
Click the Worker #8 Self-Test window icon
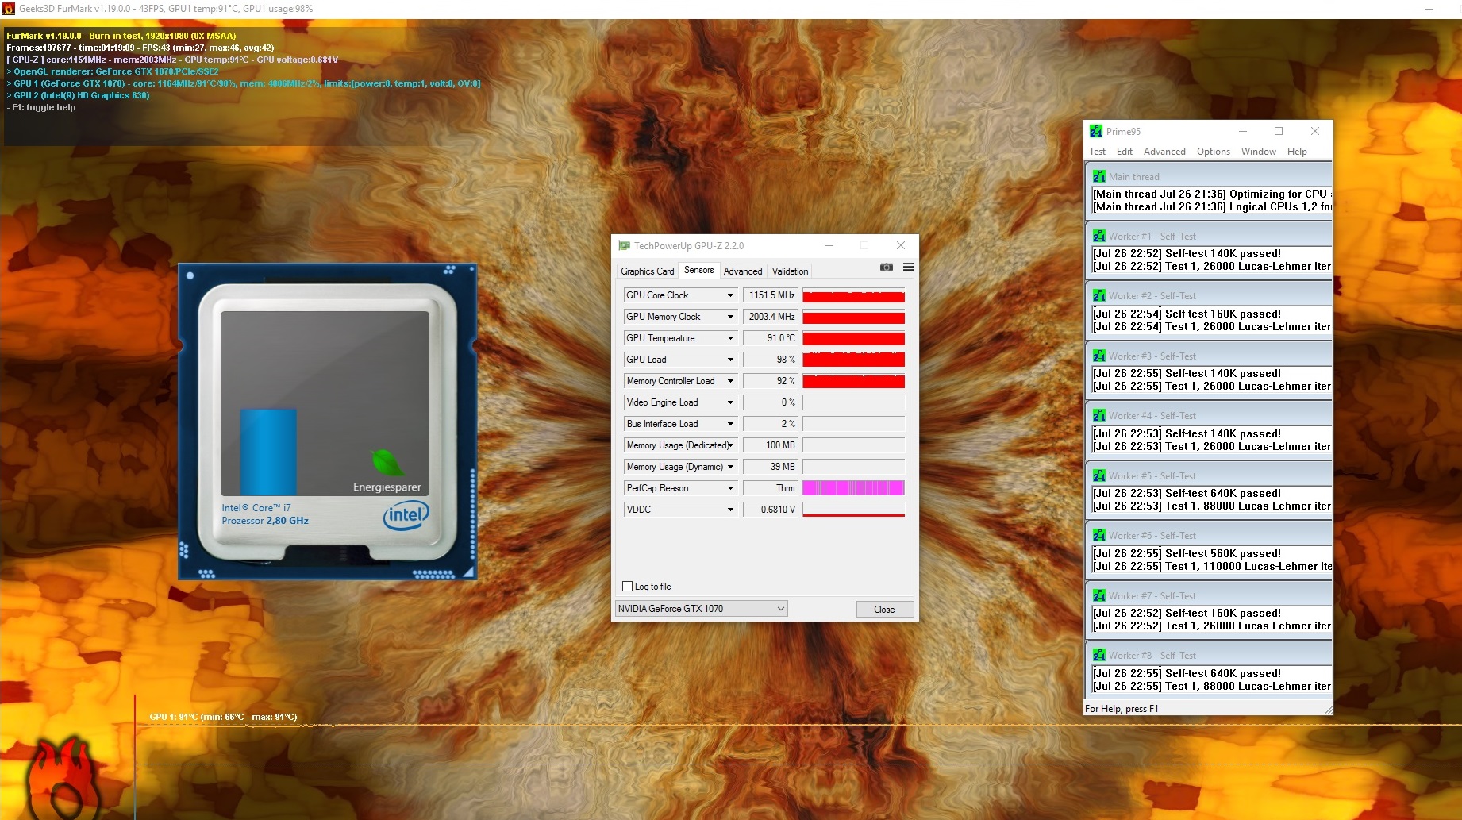pyautogui.click(x=1098, y=655)
